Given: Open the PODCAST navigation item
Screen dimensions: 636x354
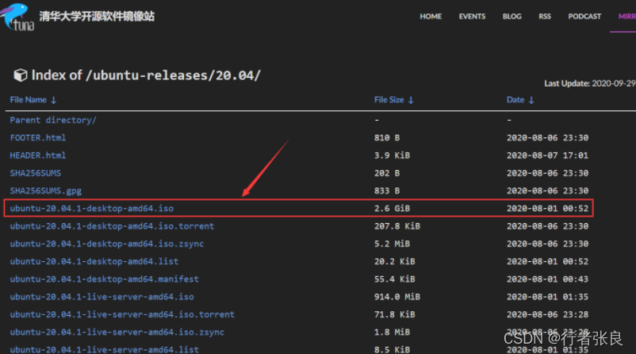Looking at the screenshot, I should pyautogui.click(x=584, y=16).
